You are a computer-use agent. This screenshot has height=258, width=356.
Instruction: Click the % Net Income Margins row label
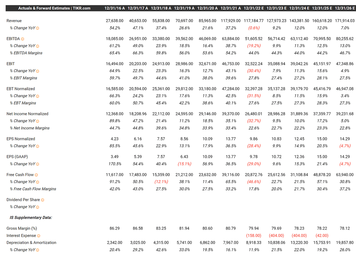click(30, 128)
